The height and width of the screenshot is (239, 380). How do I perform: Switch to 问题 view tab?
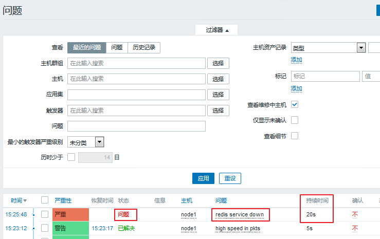(x=117, y=48)
